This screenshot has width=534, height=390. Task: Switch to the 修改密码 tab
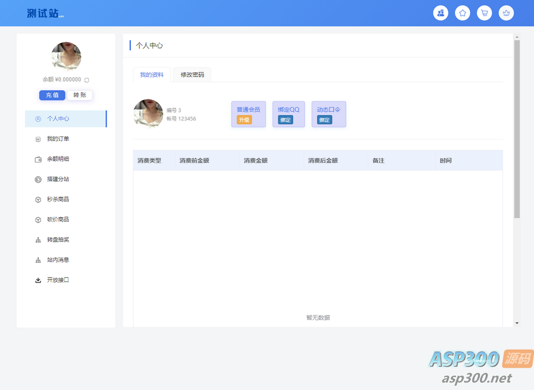pos(192,75)
